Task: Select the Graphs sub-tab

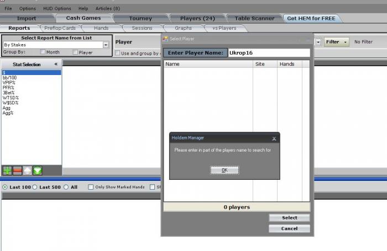Action: 184,28
